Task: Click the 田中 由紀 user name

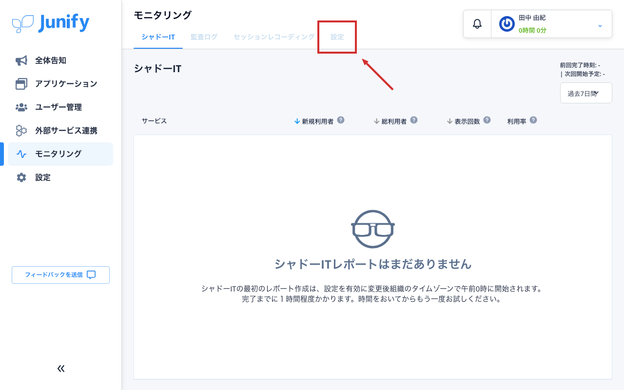Action: pos(532,18)
